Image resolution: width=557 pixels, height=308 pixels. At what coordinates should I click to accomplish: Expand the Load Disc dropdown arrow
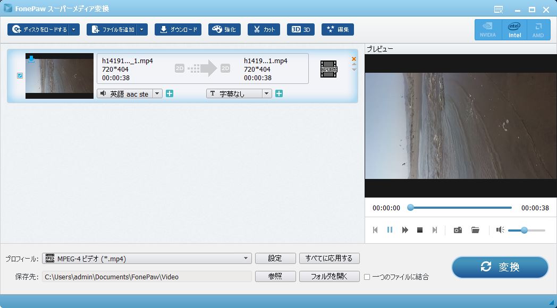point(74,29)
